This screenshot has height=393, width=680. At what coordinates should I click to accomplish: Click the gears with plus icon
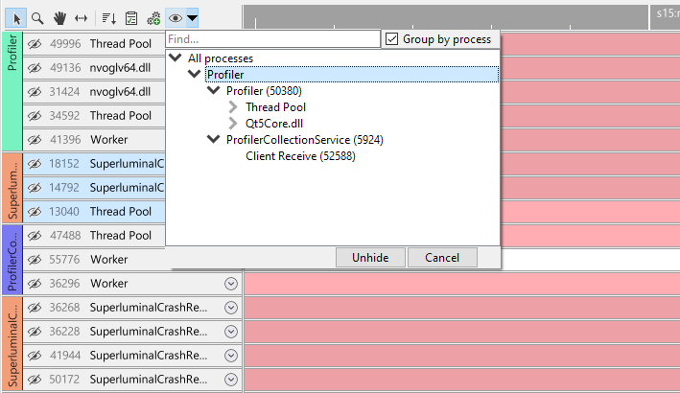(153, 17)
